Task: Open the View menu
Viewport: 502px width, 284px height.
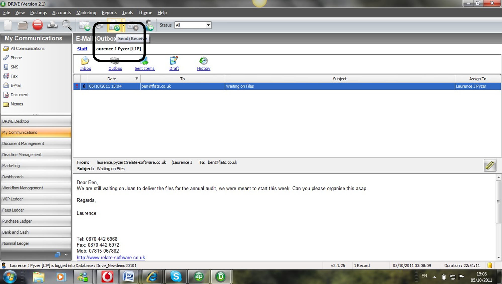Action: (20, 13)
